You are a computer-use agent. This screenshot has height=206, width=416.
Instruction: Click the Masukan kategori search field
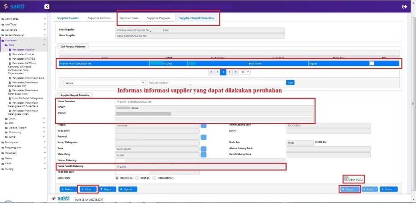click(x=216, y=83)
